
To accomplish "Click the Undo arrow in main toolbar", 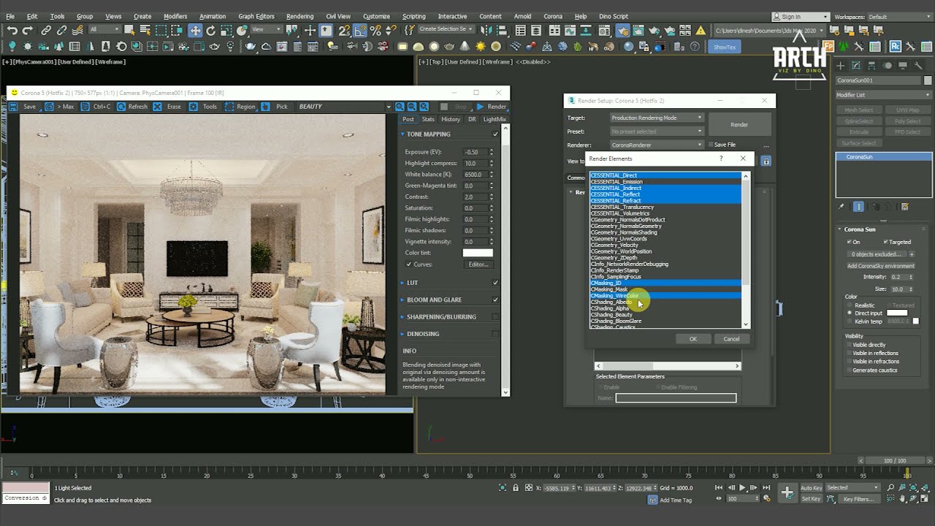I will [x=12, y=30].
